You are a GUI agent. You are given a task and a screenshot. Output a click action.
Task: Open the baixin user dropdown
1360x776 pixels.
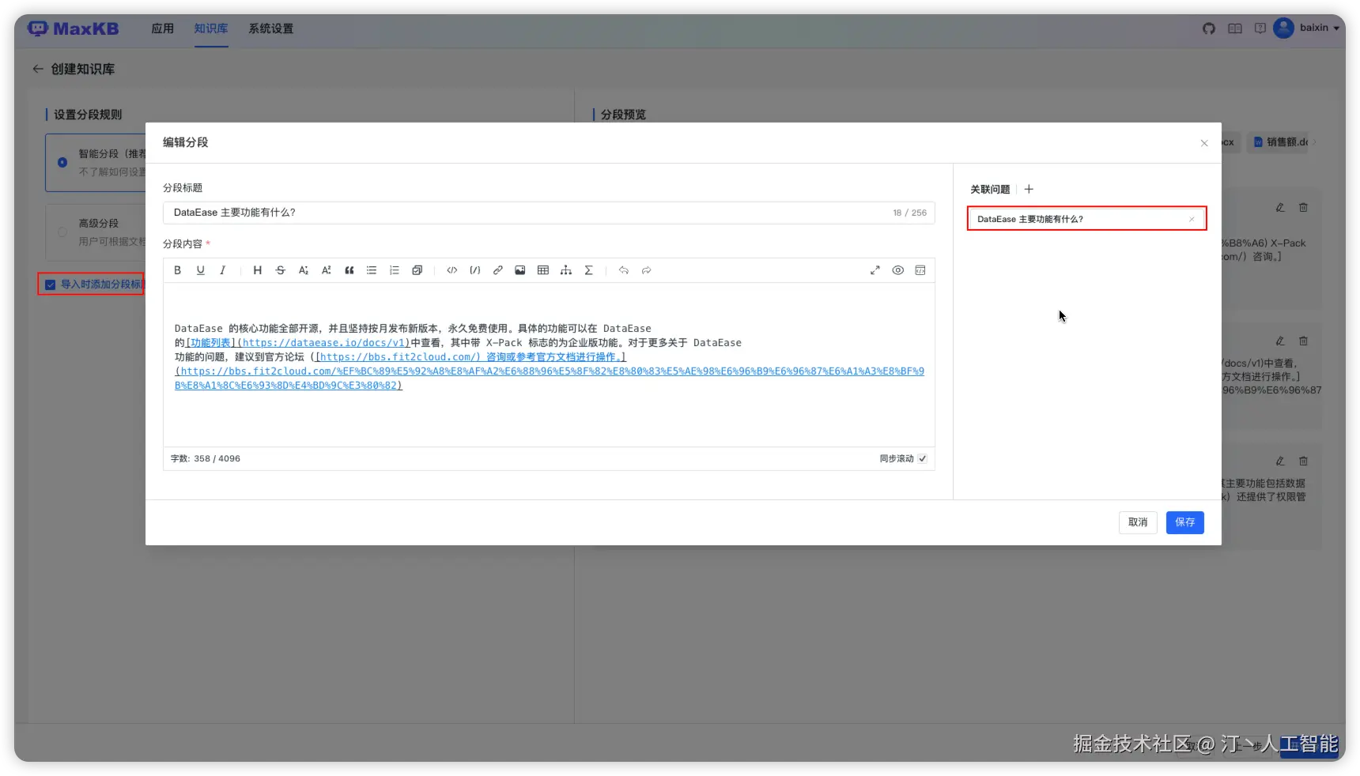1307,28
